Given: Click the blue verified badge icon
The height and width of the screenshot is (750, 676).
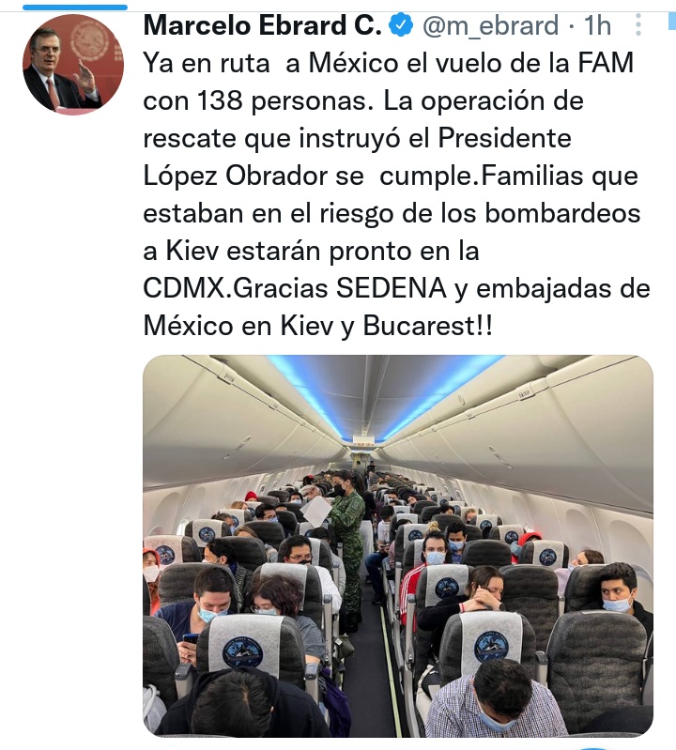Looking at the screenshot, I should 401,24.
